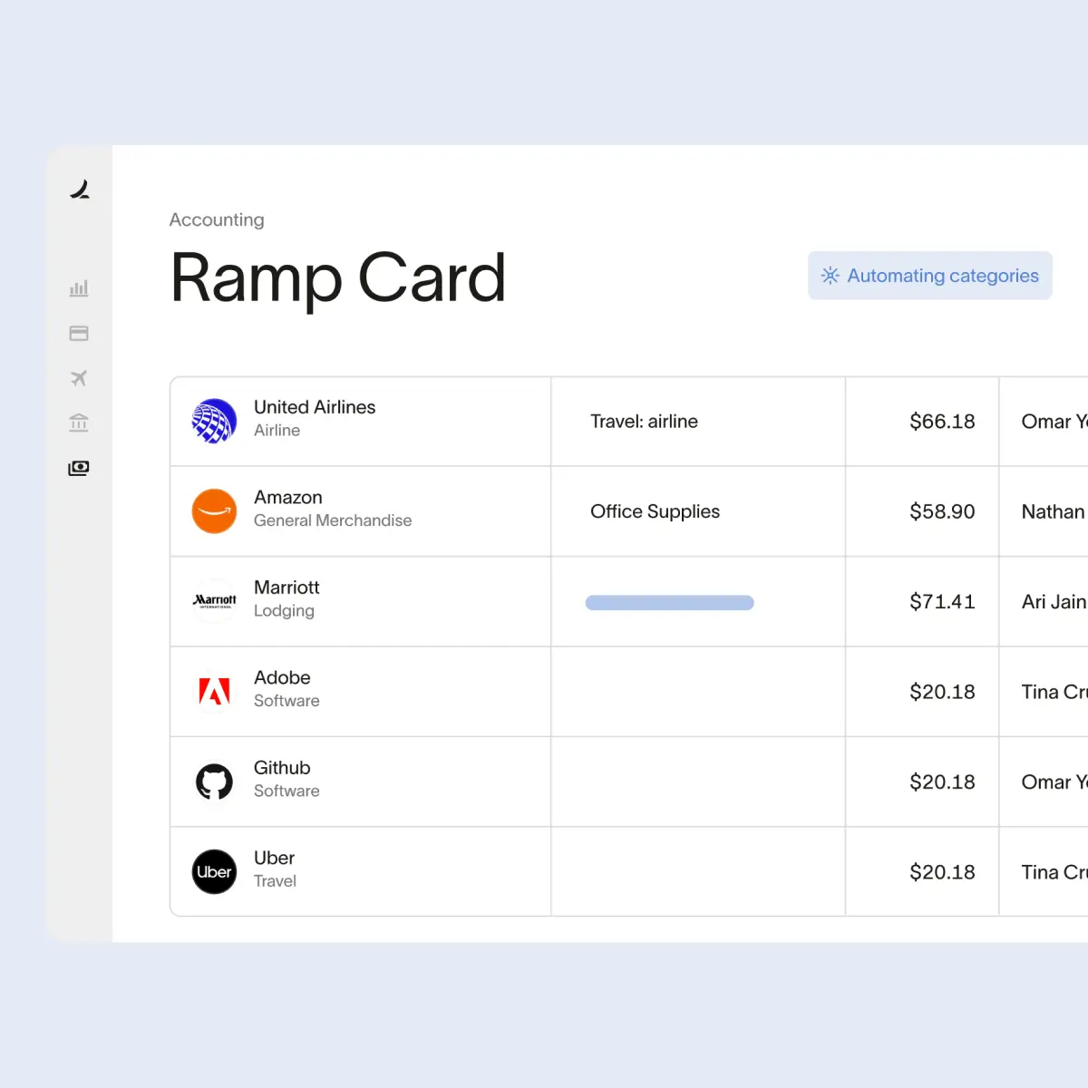Click the Amazon orange logo
1088x1088 pixels.
pos(214,511)
